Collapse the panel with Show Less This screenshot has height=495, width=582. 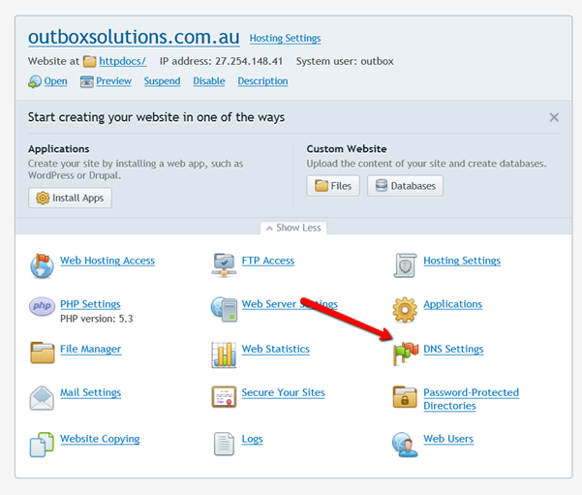click(294, 228)
